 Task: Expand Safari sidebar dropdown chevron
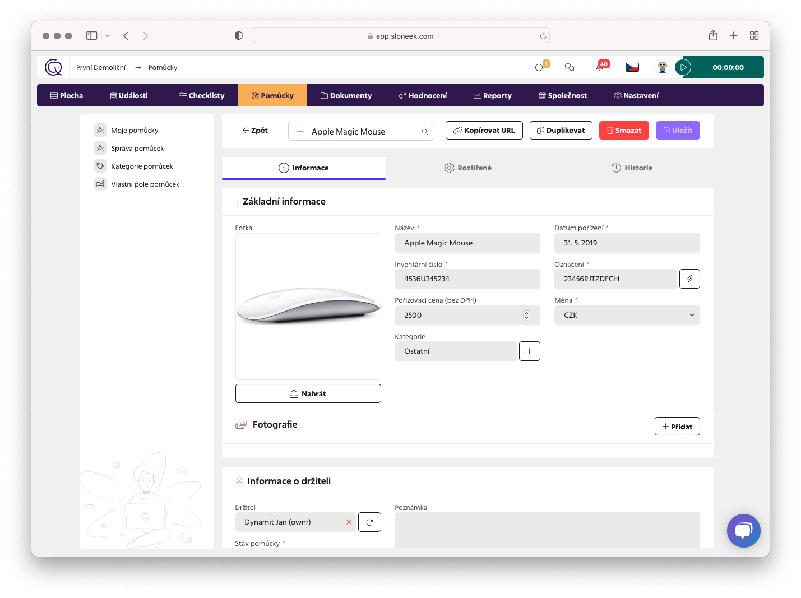(x=108, y=35)
